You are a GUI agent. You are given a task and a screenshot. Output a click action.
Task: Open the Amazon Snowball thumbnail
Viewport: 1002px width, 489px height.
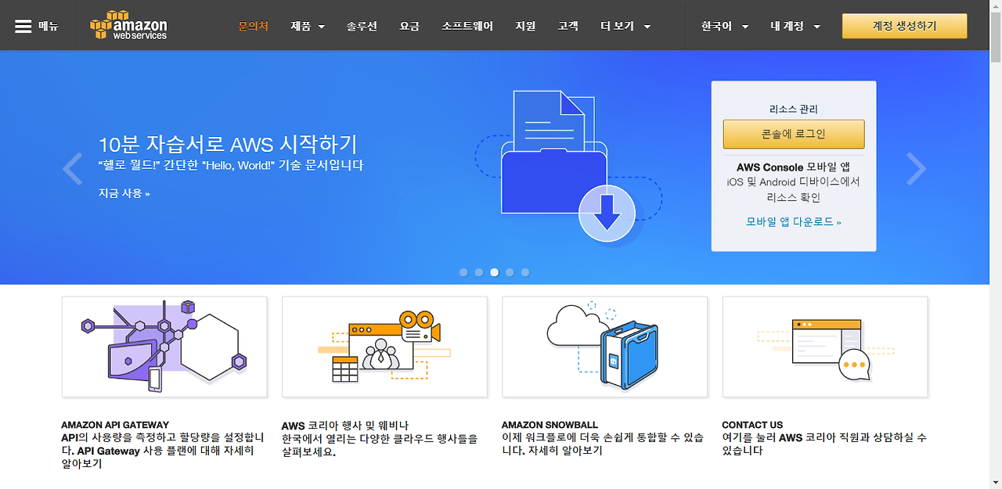[604, 347]
